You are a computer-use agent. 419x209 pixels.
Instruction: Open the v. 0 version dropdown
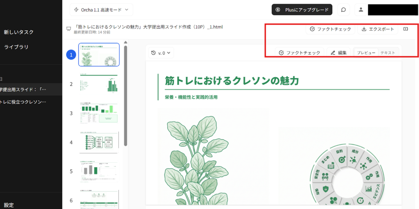(x=162, y=53)
